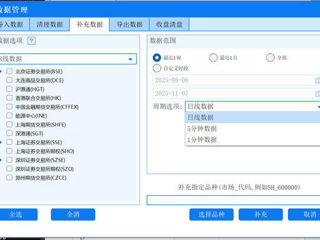
Task: Open the calendar picker for 2025-11-07
Action: tap(318, 93)
